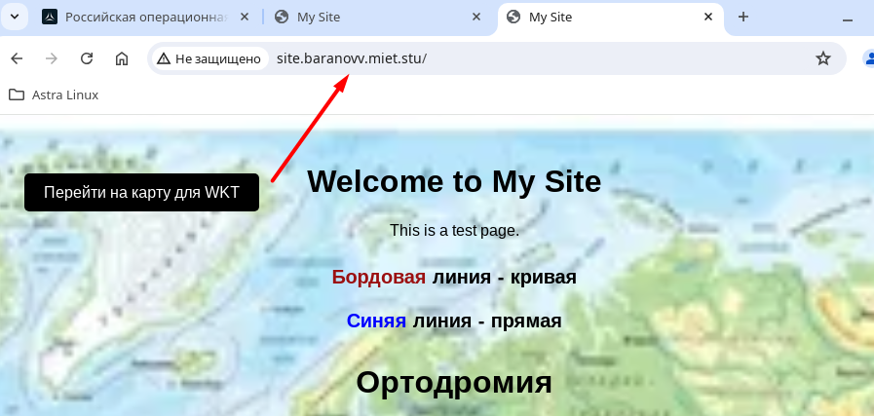This screenshot has height=416, width=874.
Task: Go back with the back arrow
Action: pyautogui.click(x=17, y=58)
